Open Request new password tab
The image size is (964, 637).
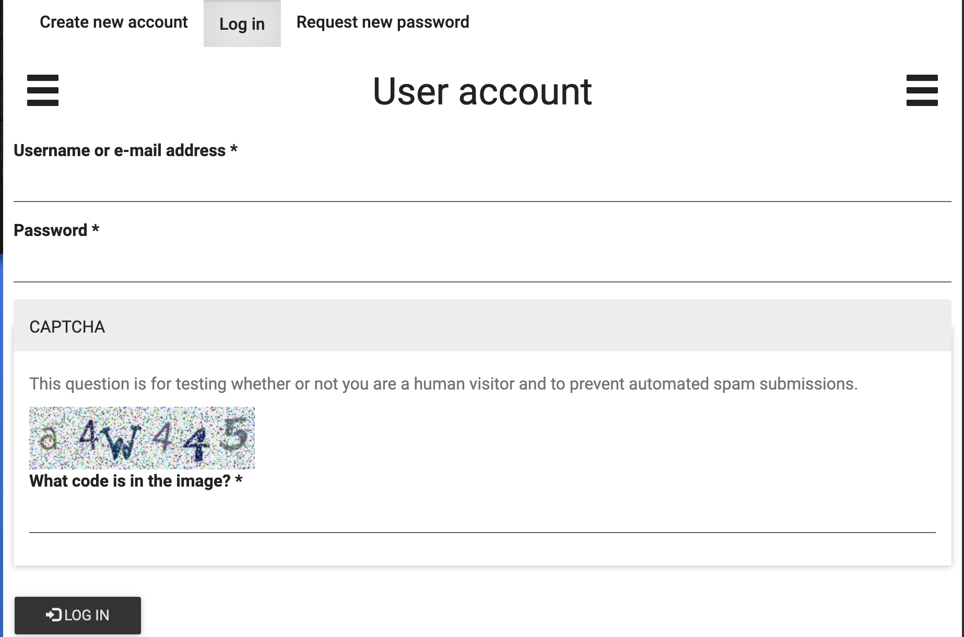383,22
